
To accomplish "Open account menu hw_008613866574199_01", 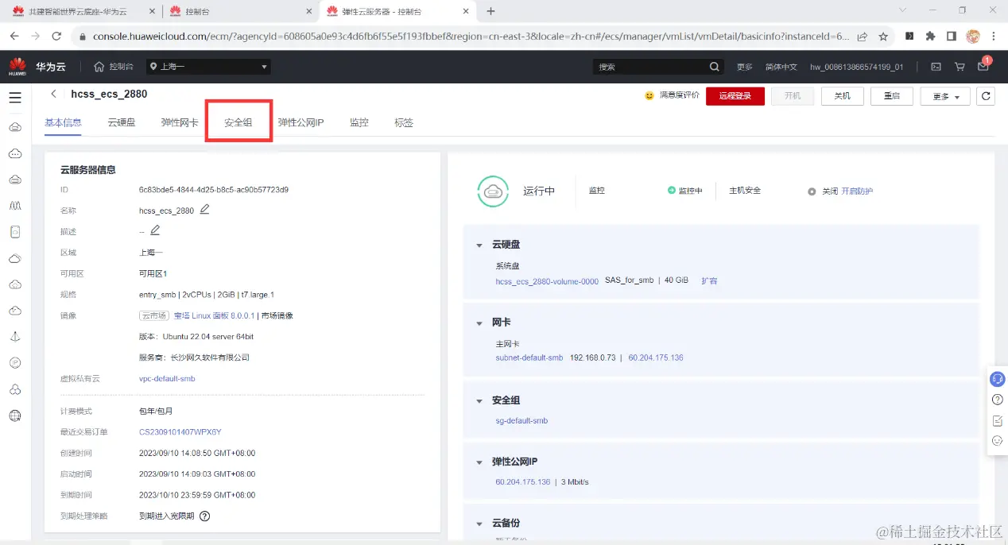I will [x=856, y=67].
